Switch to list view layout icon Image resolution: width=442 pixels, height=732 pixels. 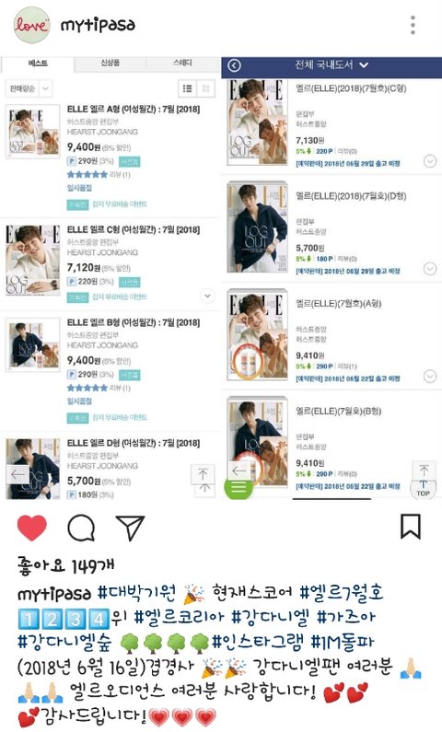(x=187, y=88)
